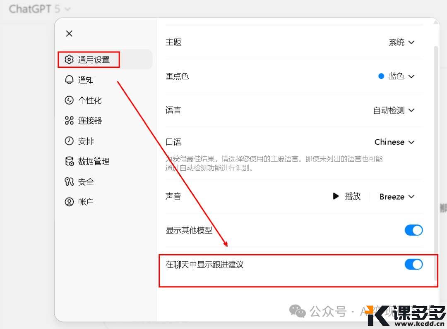Switch to the 通知 settings tab

pos(86,80)
